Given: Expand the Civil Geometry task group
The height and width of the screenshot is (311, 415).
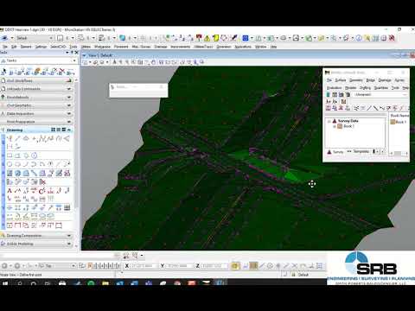Looking at the screenshot, I should 36,105.
